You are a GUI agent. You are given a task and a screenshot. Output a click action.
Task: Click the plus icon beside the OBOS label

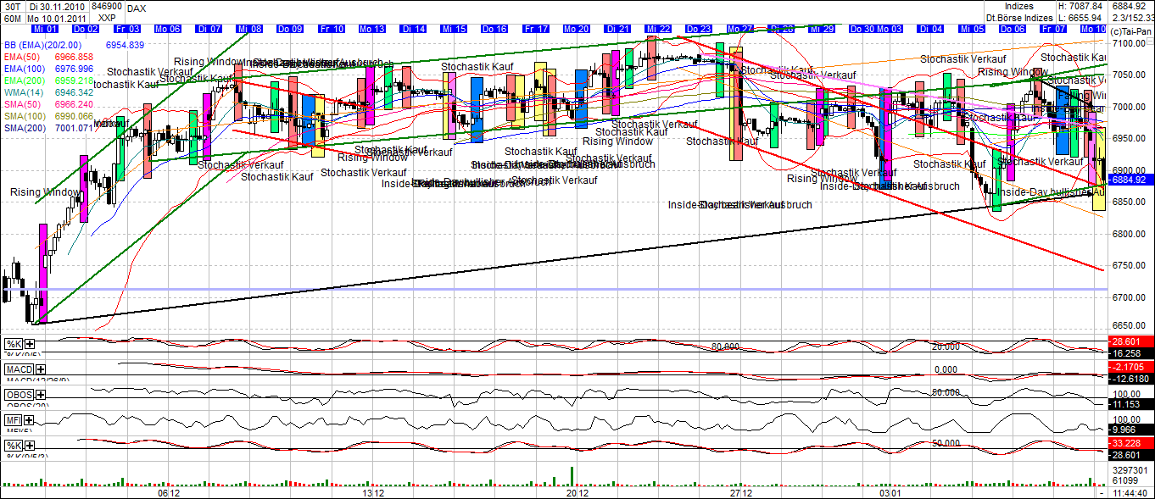[x=40, y=393]
